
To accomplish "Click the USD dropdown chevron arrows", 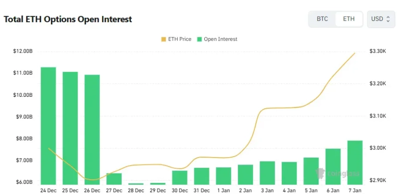I will click(388, 19).
